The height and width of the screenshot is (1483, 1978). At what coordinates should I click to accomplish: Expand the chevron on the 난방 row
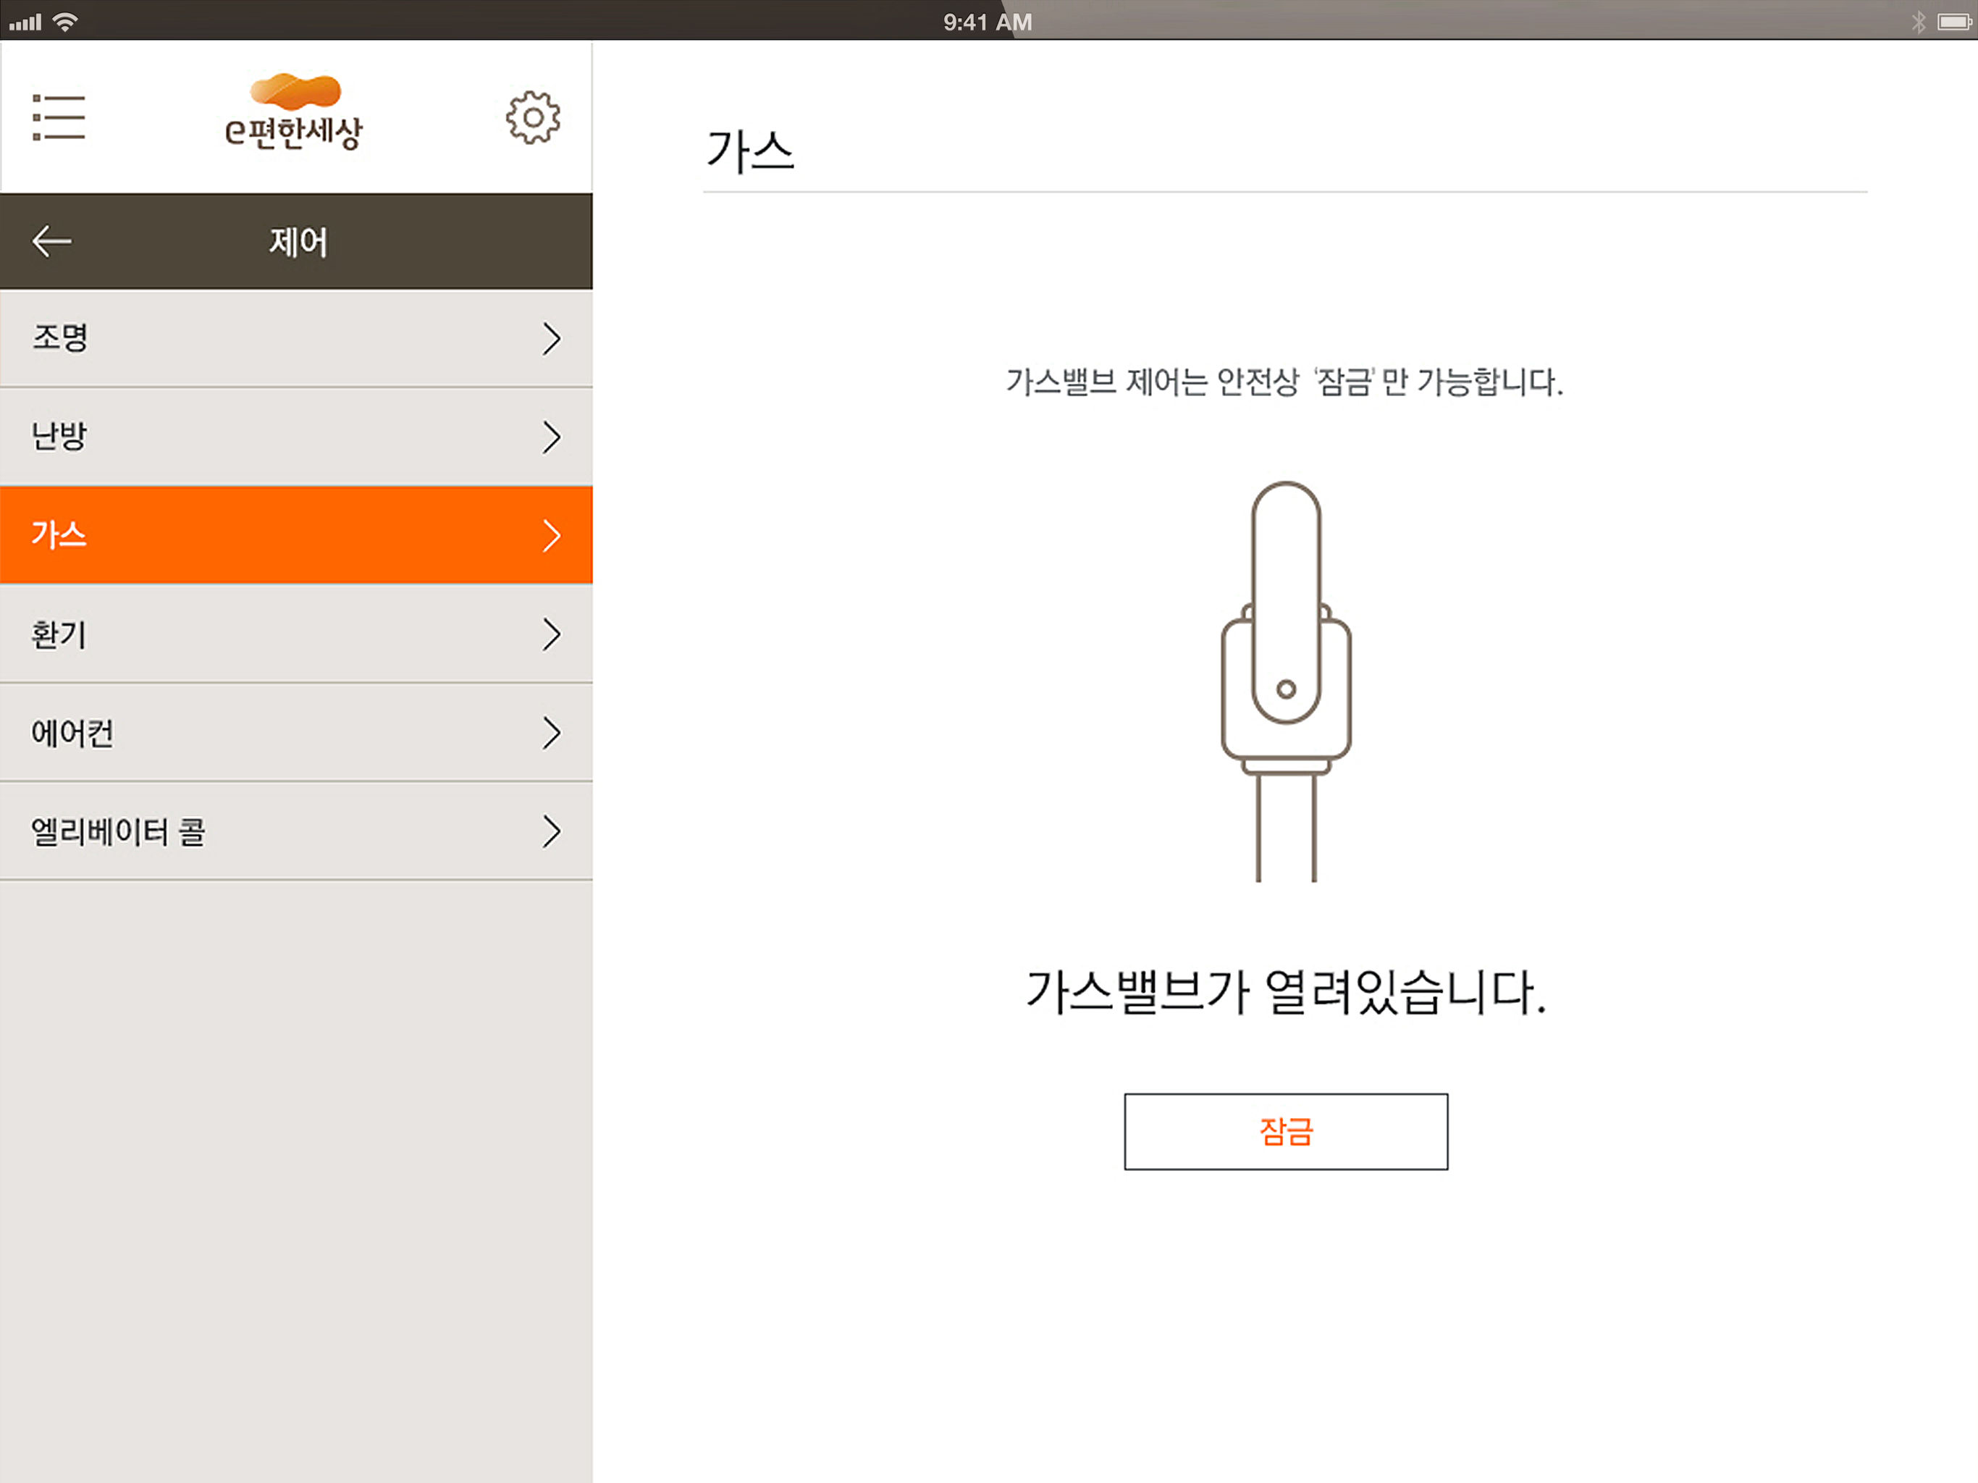(552, 437)
